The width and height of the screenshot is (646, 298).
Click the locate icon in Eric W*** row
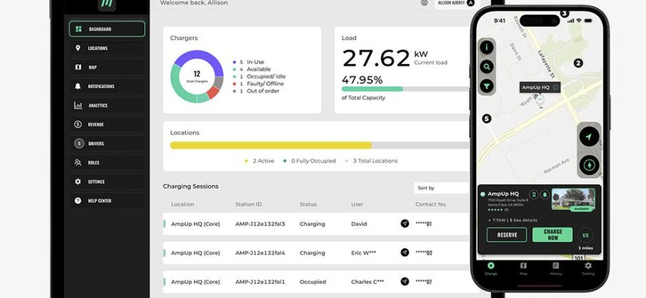pyautogui.click(x=405, y=252)
